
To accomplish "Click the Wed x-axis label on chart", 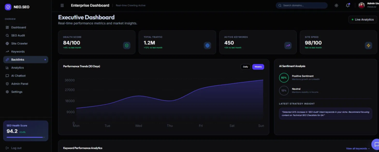I will tap(138, 126).
